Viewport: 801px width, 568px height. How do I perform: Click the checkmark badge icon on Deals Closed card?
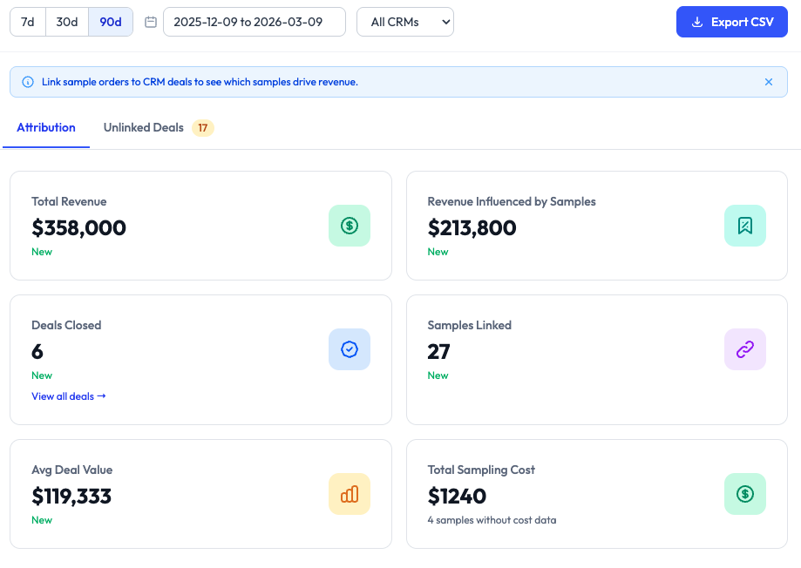pos(349,349)
